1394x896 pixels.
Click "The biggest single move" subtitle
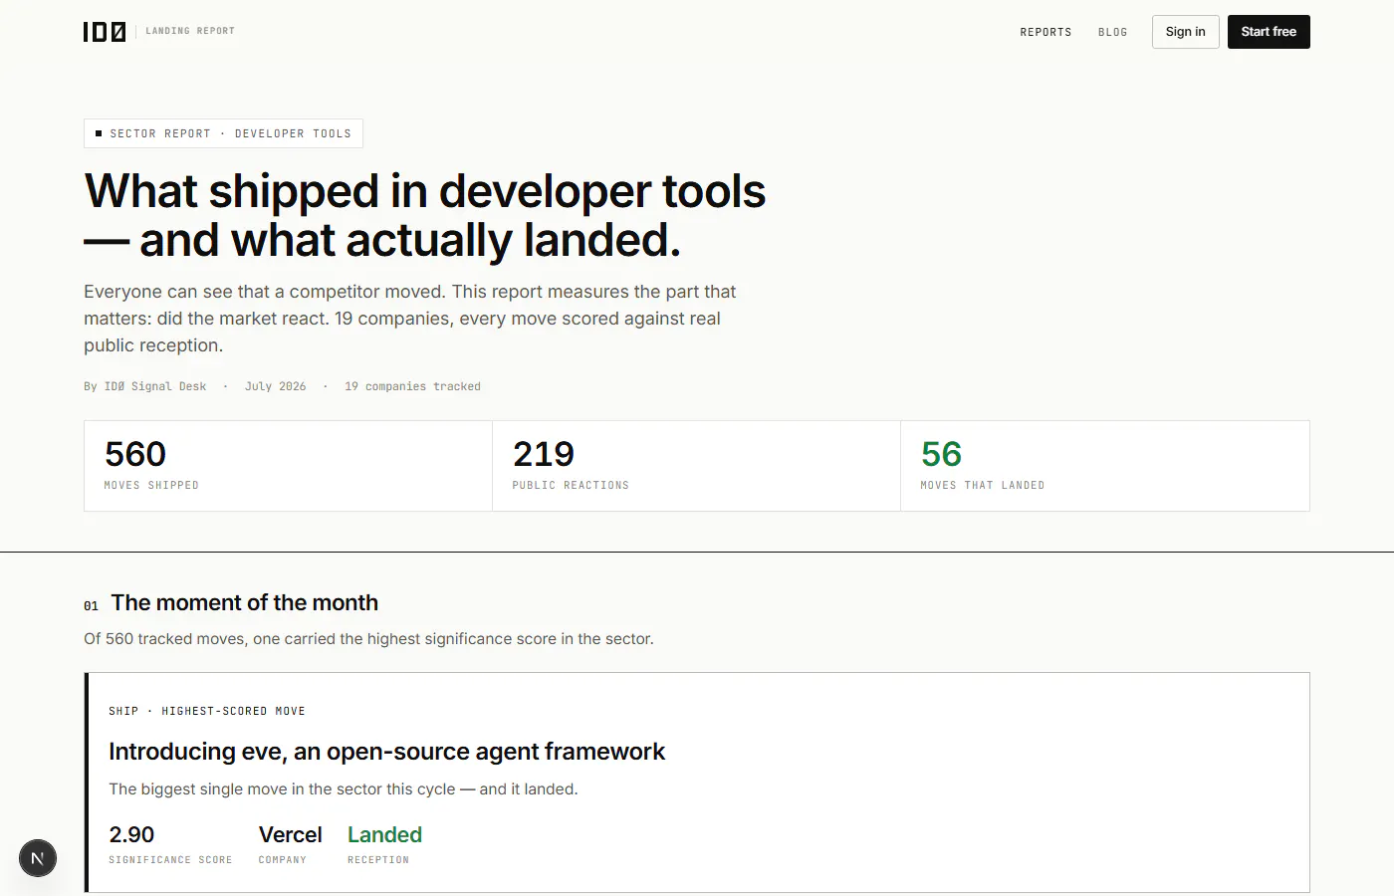(x=344, y=788)
